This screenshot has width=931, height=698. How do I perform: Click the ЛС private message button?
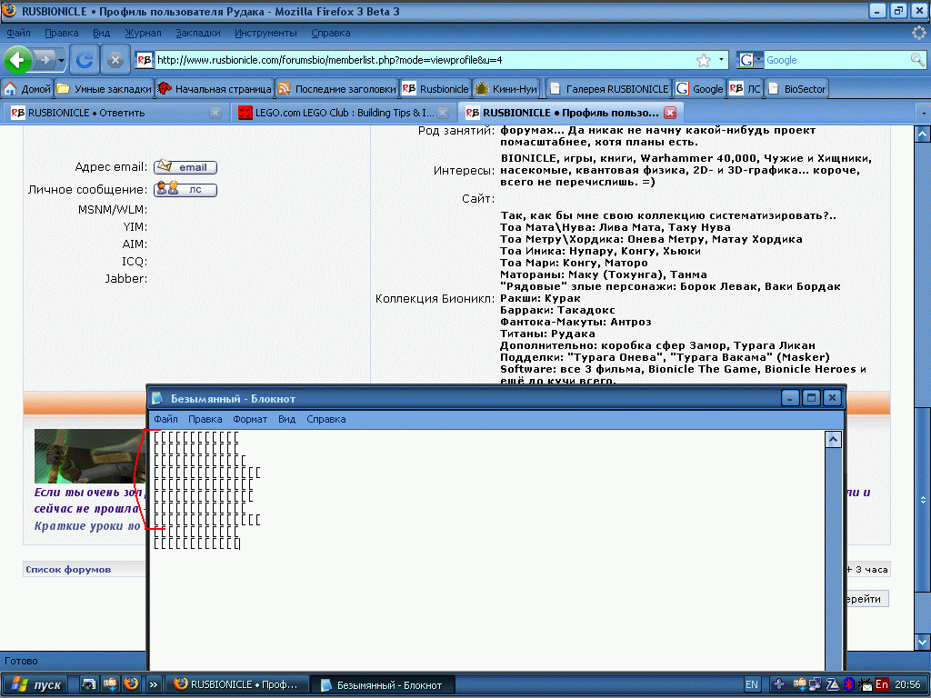[x=185, y=190]
